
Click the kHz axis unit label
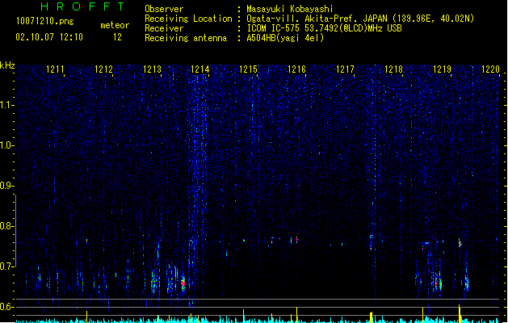pos(7,65)
